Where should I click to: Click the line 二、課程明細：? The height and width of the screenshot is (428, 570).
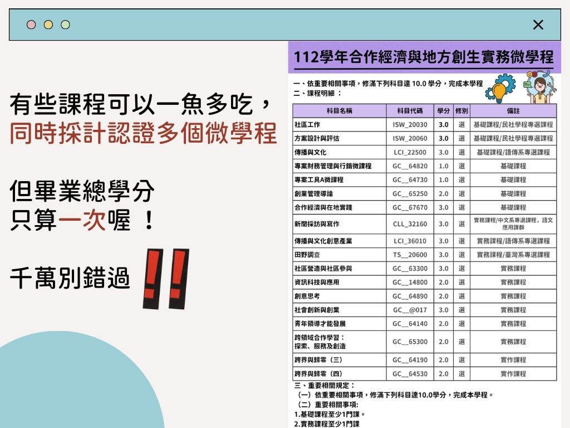click(318, 94)
